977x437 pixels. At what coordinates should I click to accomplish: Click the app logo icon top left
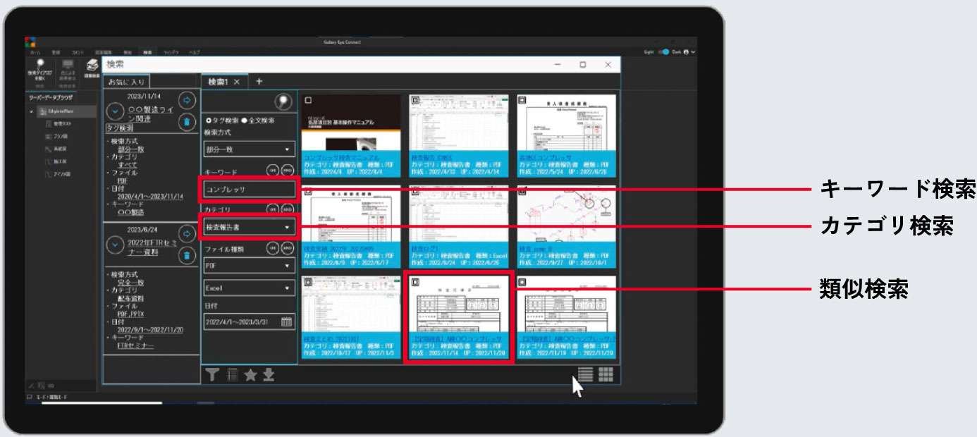30,42
